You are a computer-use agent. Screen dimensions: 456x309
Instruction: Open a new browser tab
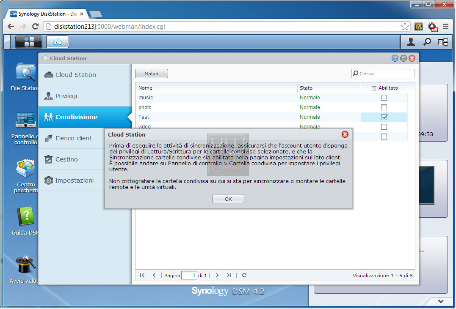[95, 14]
